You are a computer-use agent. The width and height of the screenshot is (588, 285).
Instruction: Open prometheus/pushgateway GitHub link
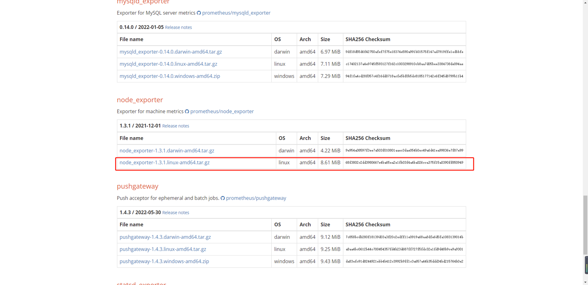pos(256,198)
